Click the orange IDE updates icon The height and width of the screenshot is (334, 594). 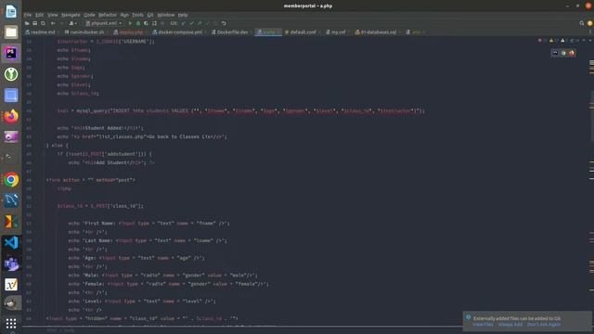[590, 23]
